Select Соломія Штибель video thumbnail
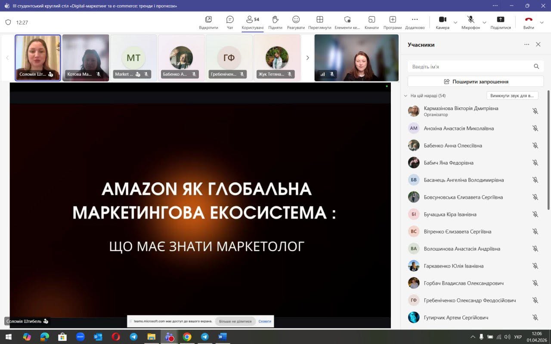Viewport: 551px width, 344px height. (38, 58)
